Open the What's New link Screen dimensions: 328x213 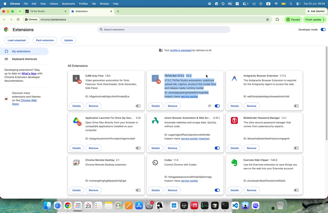[x=29, y=73]
